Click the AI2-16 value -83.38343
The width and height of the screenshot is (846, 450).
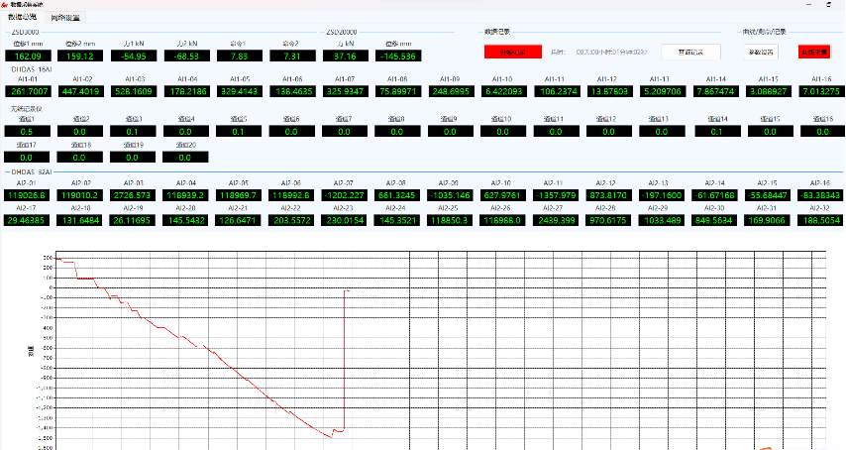click(x=820, y=195)
